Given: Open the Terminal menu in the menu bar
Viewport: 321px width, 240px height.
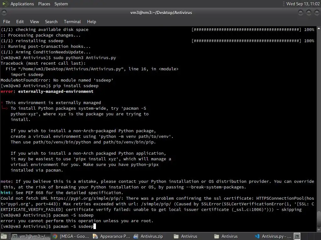Looking at the screenshot, I should click(x=72, y=22).
